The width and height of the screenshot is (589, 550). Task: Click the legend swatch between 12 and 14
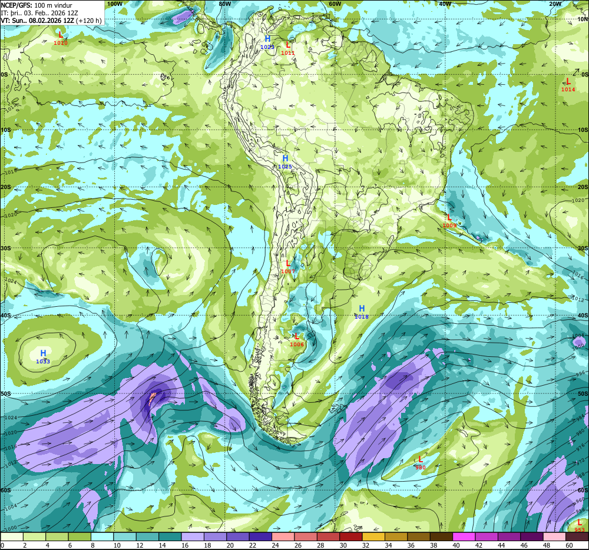[x=148, y=536]
